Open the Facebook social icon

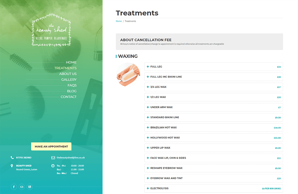click(x=14, y=187)
